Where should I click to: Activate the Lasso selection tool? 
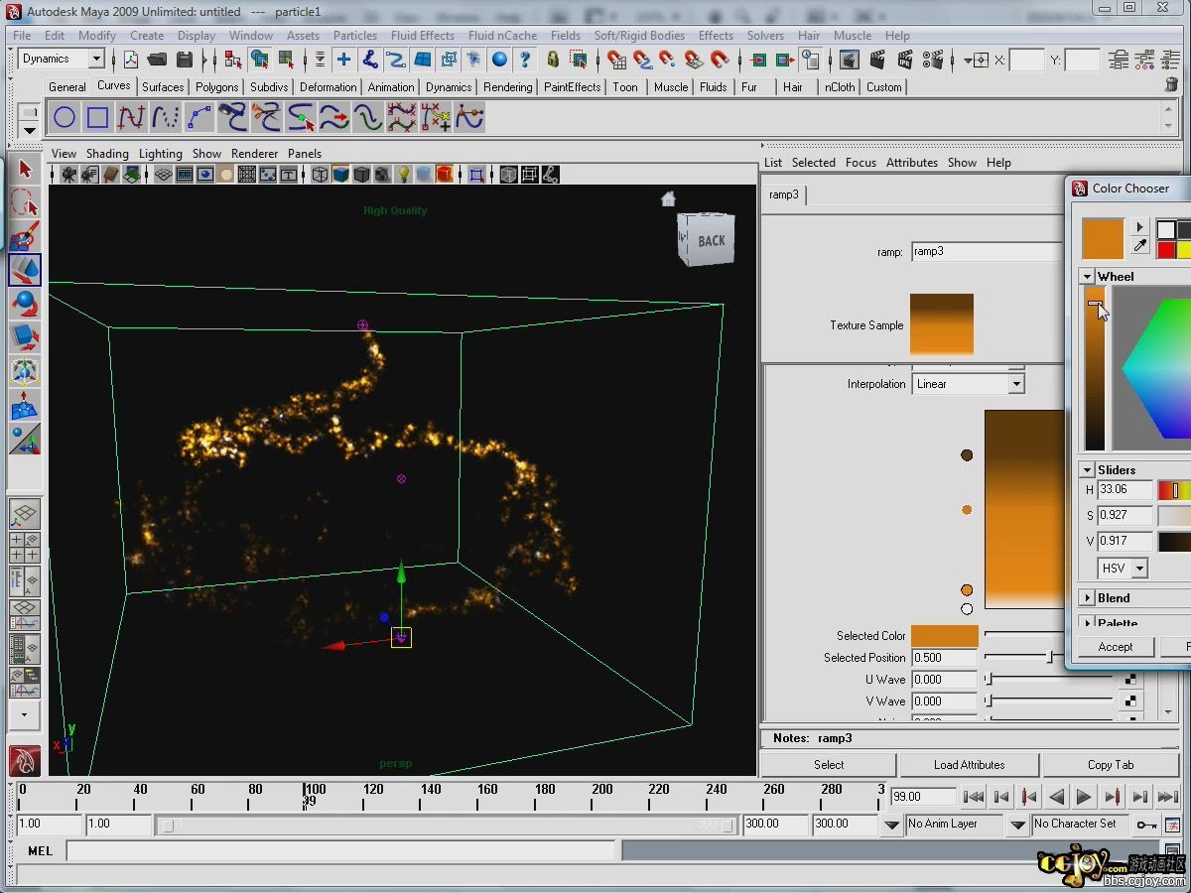[25, 203]
